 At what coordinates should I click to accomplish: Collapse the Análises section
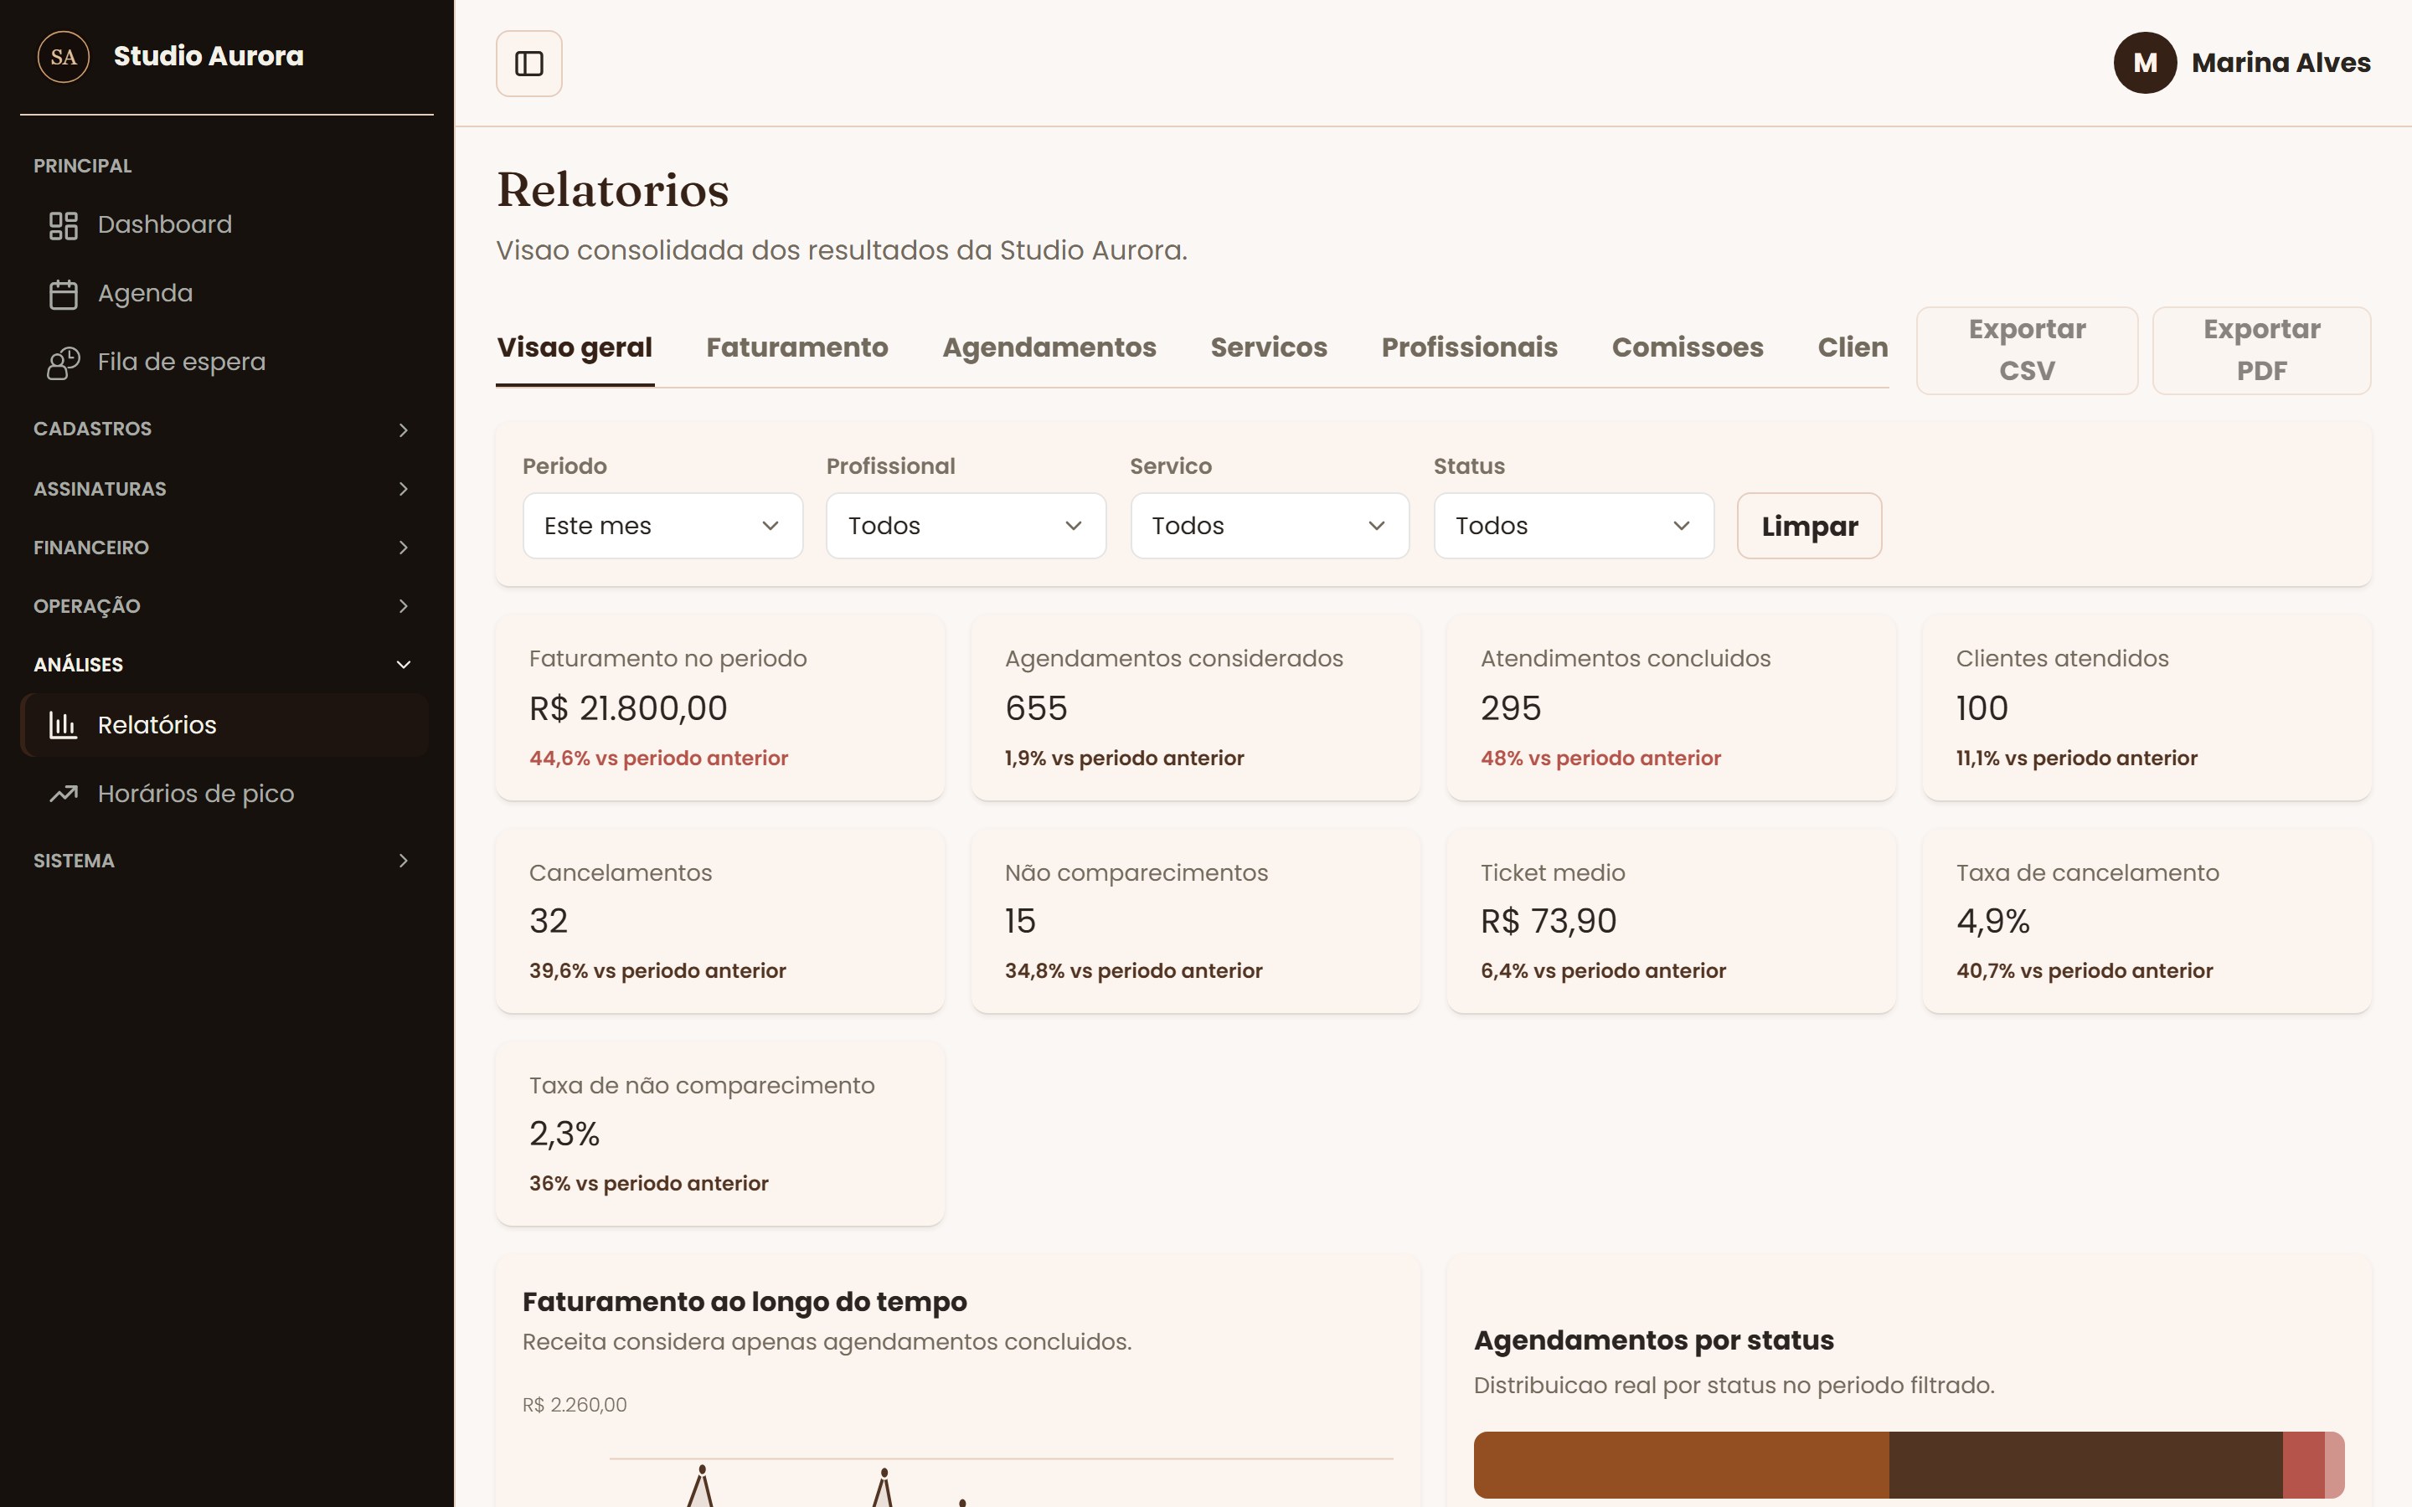(224, 665)
